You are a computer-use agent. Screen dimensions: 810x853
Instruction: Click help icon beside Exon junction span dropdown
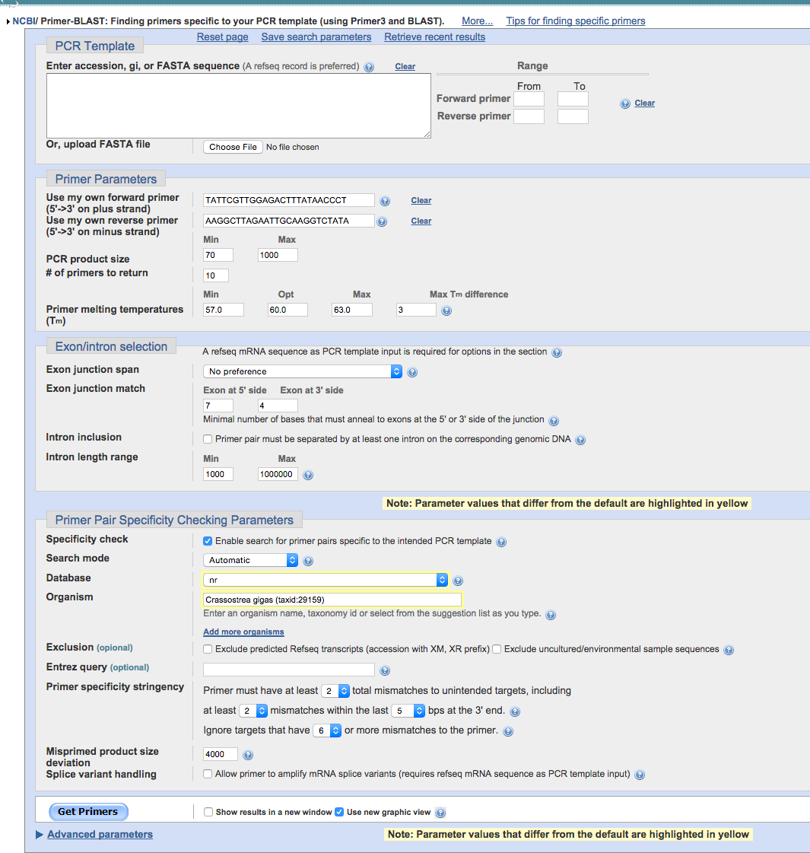[x=412, y=372]
